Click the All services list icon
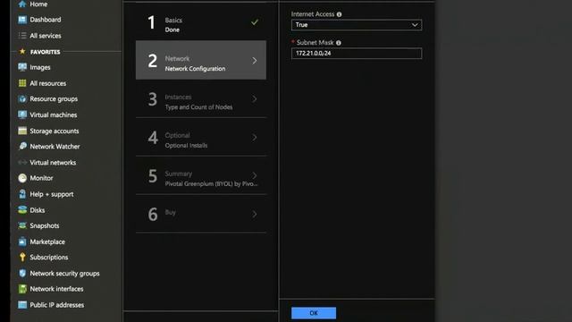The width and height of the screenshot is (572, 322). click(x=22, y=36)
